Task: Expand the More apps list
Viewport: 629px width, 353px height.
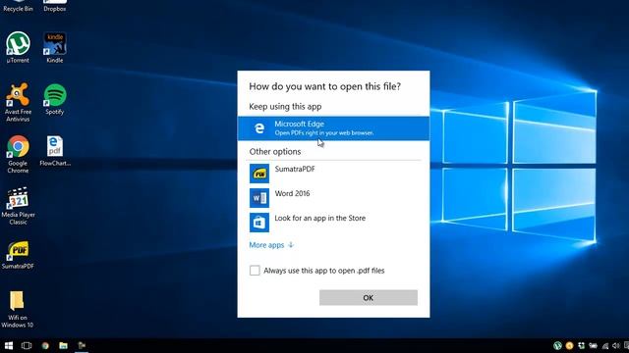Action: [271, 245]
